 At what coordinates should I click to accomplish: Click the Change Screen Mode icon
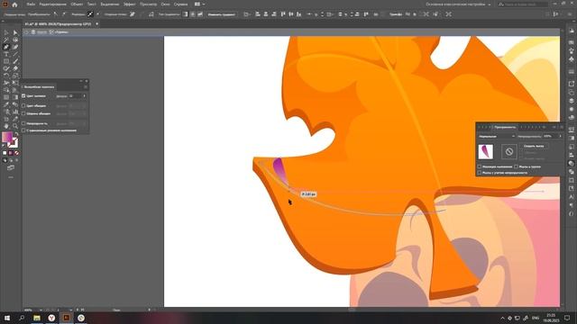point(11,168)
